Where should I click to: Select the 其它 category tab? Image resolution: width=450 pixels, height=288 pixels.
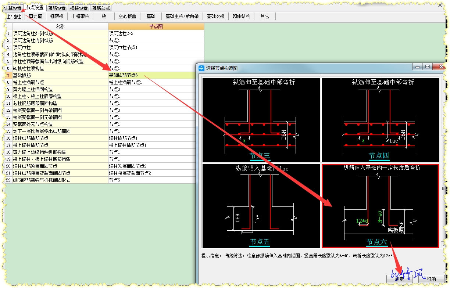265,16
